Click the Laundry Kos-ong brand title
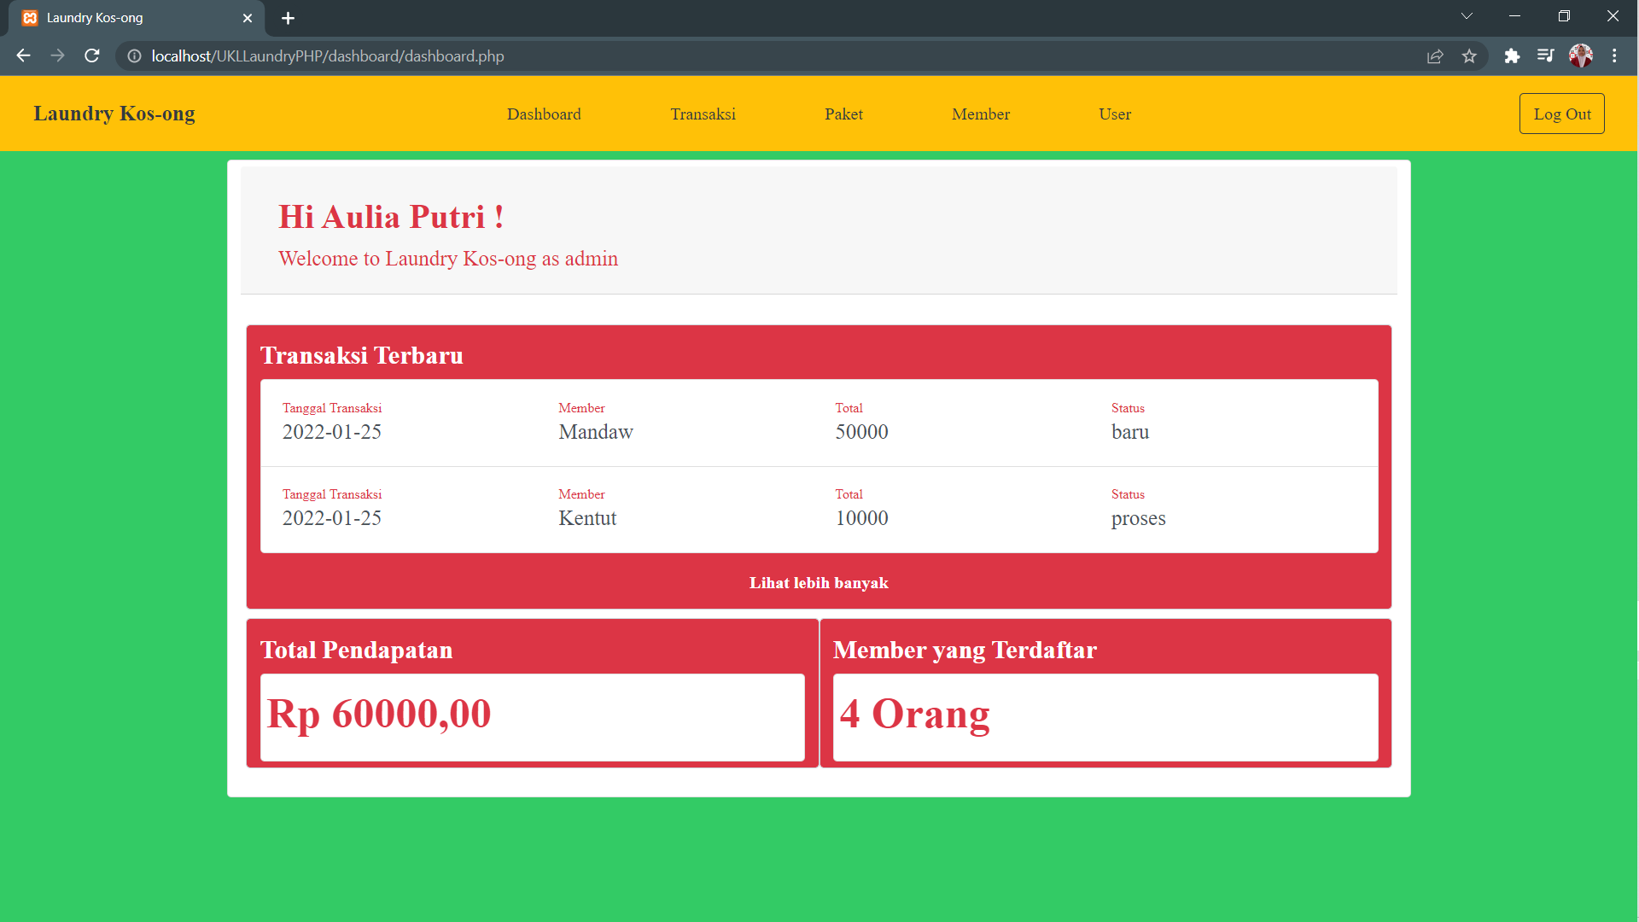The height and width of the screenshot is (922, 1639). click(114, 113)
